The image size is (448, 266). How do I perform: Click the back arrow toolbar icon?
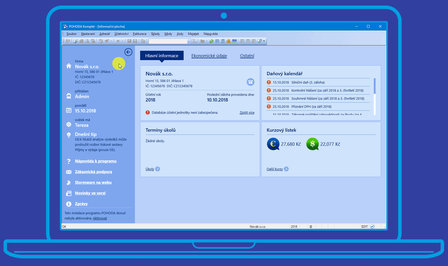(x=118, y=41)
